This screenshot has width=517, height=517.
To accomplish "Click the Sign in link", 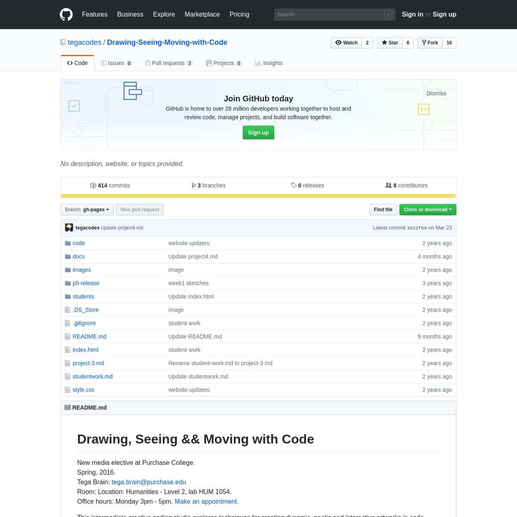I will 412,14.
